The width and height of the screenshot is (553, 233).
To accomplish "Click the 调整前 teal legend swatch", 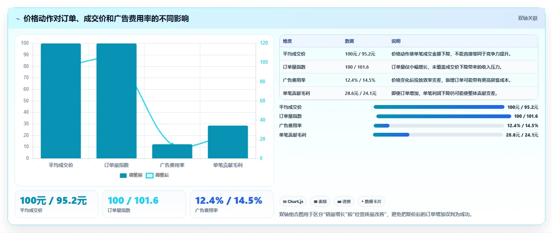I will pyautogui.click(x=123, y=175).
